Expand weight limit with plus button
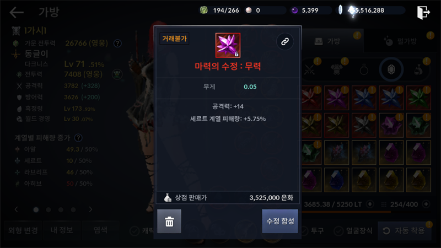This screenshot has width=441, height=248. tap(370, 204)
